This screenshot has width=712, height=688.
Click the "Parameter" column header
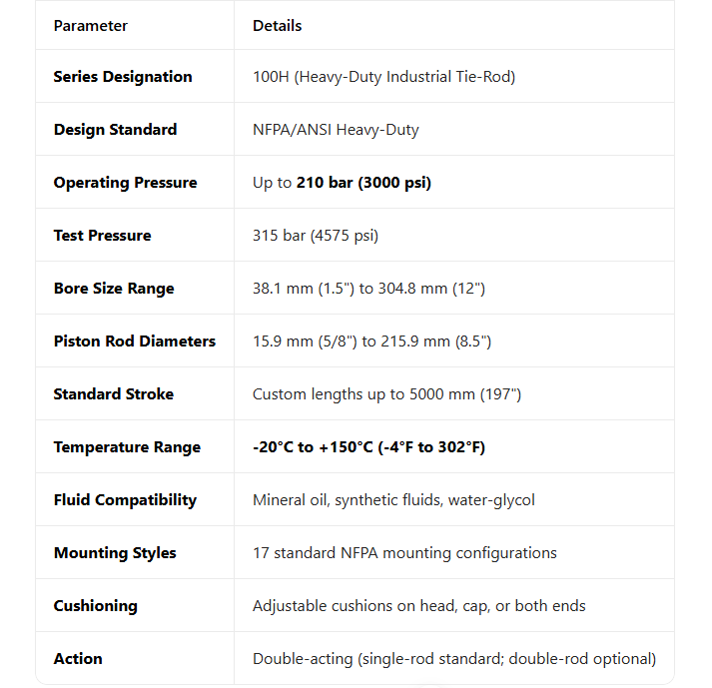point(91,25)
